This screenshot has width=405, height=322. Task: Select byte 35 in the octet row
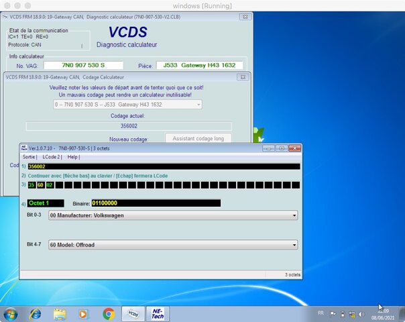32,185
